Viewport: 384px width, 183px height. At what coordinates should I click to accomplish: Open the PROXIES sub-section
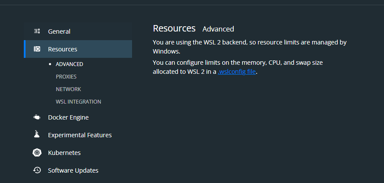coord(66,76)
